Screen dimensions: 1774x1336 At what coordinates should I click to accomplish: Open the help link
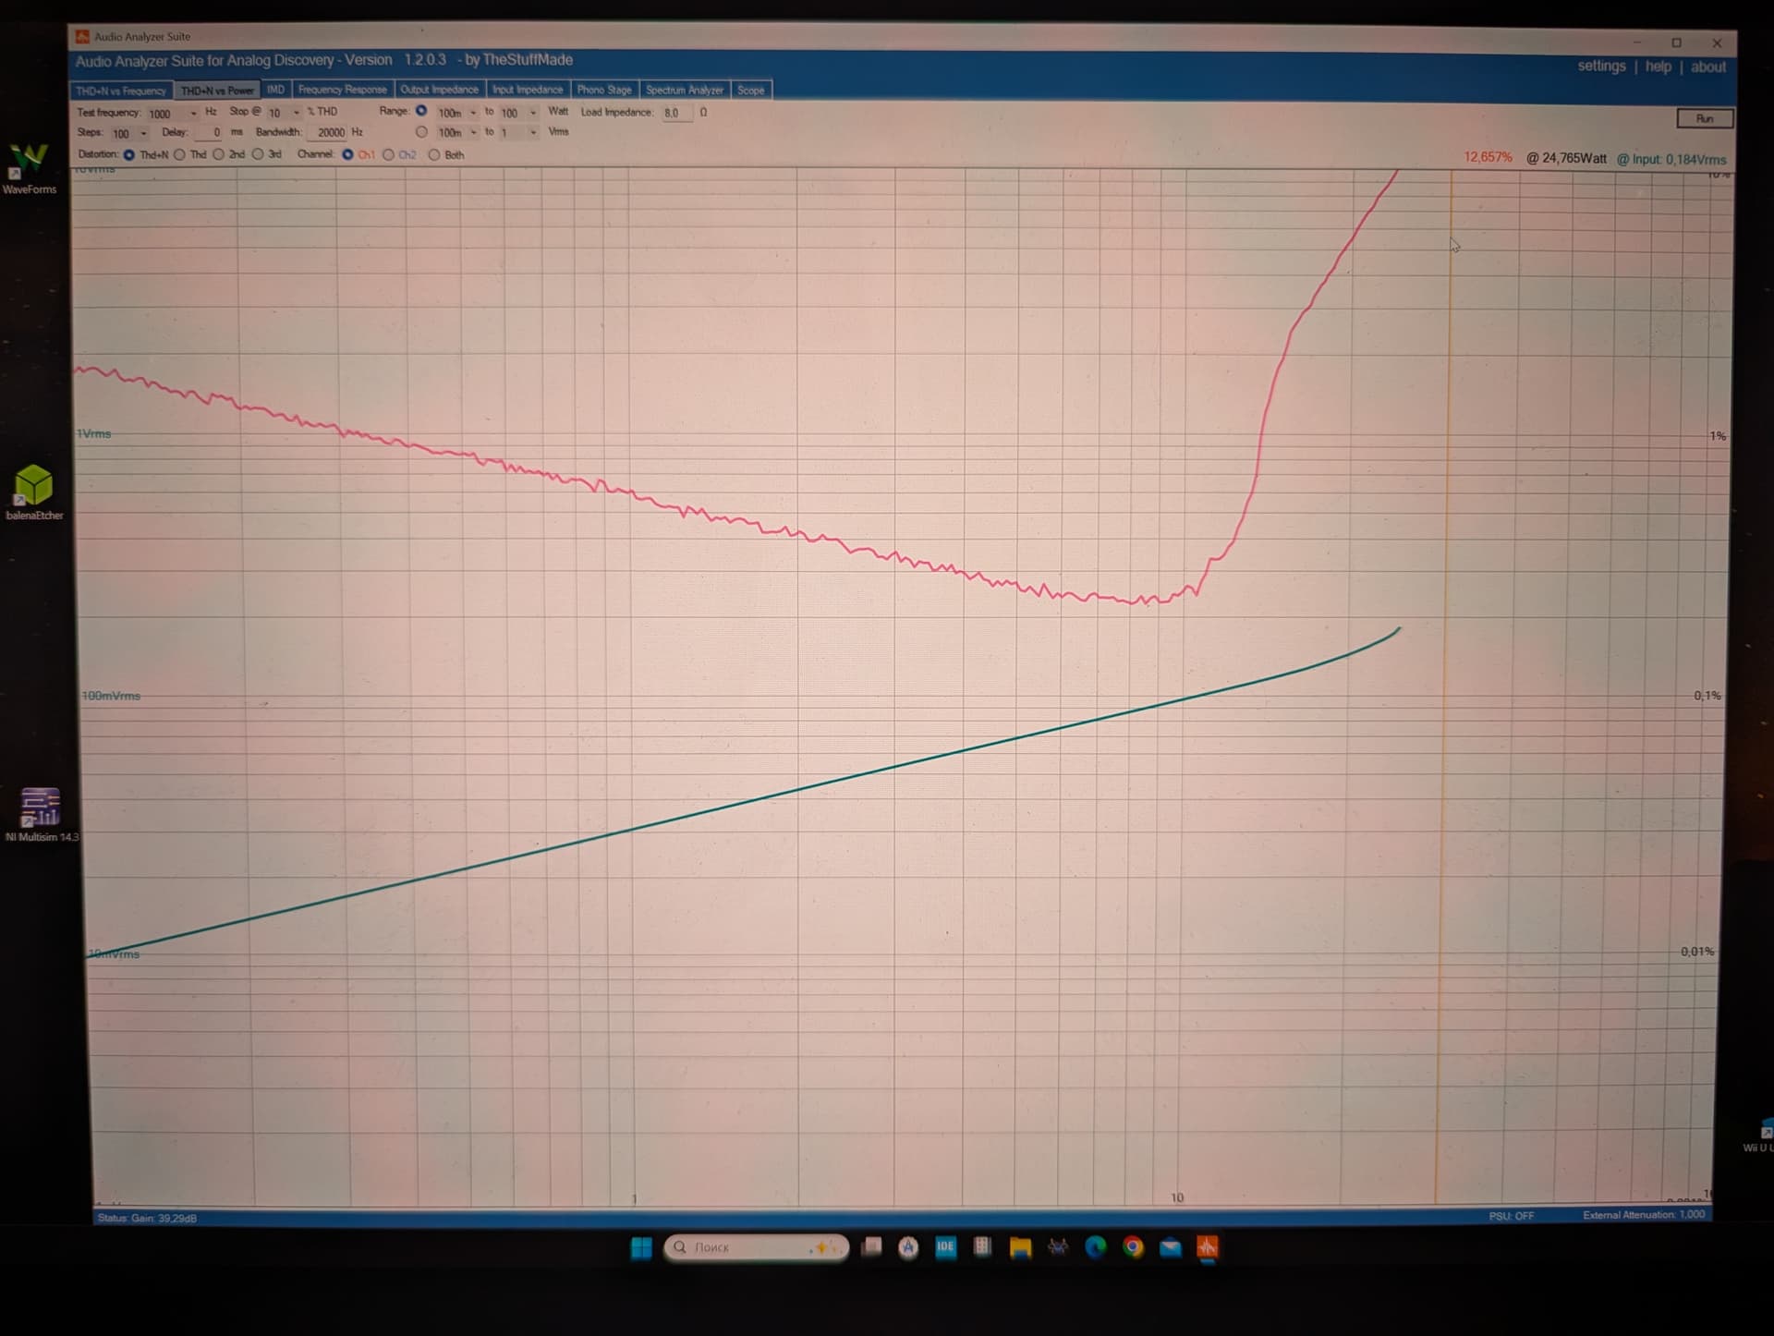pyautogui.click(x=1658, y=67)
